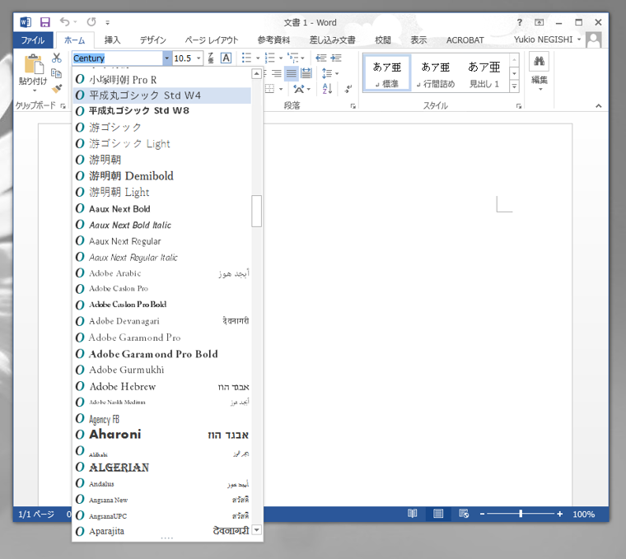Switch to the ACROBAT tab
The height and width of the screenshot is (559, 626).
tap(465, 40)
